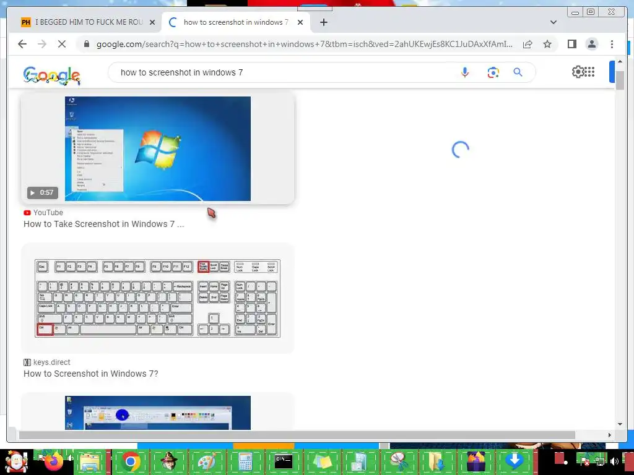Switch to Chrome in the taskbar
Viewport: 634px width, 475px height.
click(131, 461)
